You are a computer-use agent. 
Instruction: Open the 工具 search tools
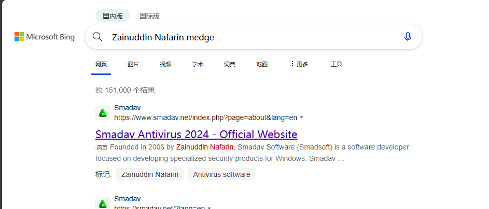pyautogui.click(x=337, y=64)
